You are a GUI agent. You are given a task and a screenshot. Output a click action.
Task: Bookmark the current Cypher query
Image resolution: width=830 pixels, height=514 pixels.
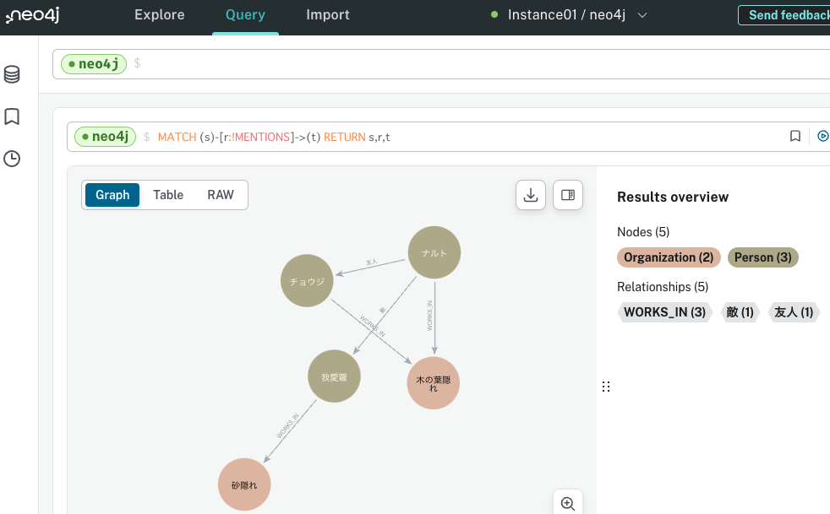pos(795,135)
